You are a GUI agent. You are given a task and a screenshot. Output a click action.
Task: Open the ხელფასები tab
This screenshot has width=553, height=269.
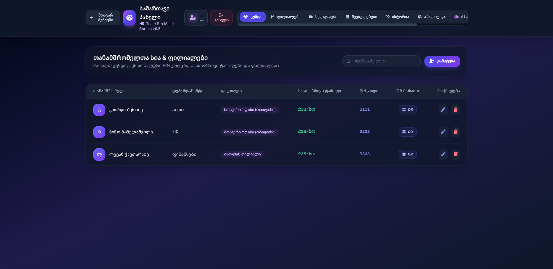click(323, 17)
